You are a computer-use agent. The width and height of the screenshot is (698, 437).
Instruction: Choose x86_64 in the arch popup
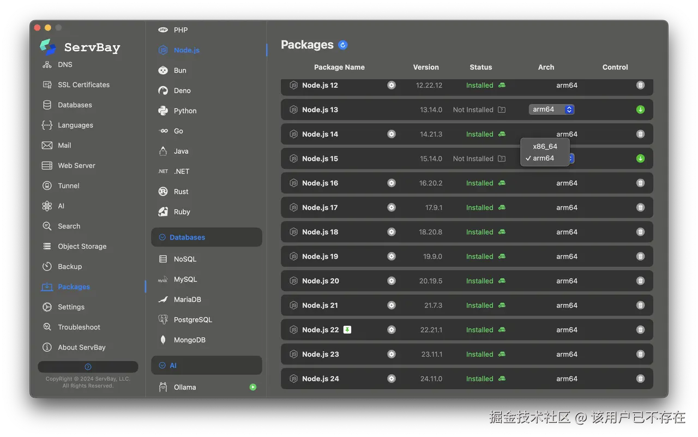pyautogui.click(x=545, y=147)
